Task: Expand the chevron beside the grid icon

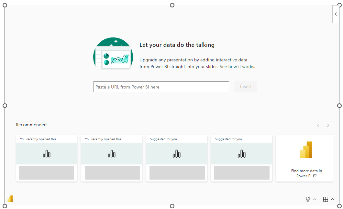Action: [332, 199]
